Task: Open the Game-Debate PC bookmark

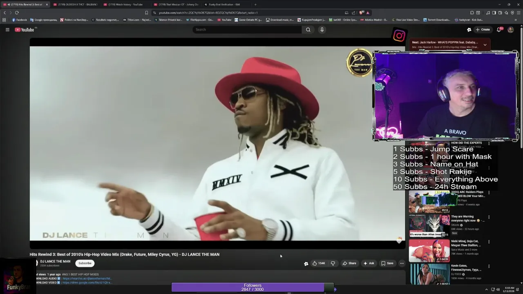Action: (248, 20)
